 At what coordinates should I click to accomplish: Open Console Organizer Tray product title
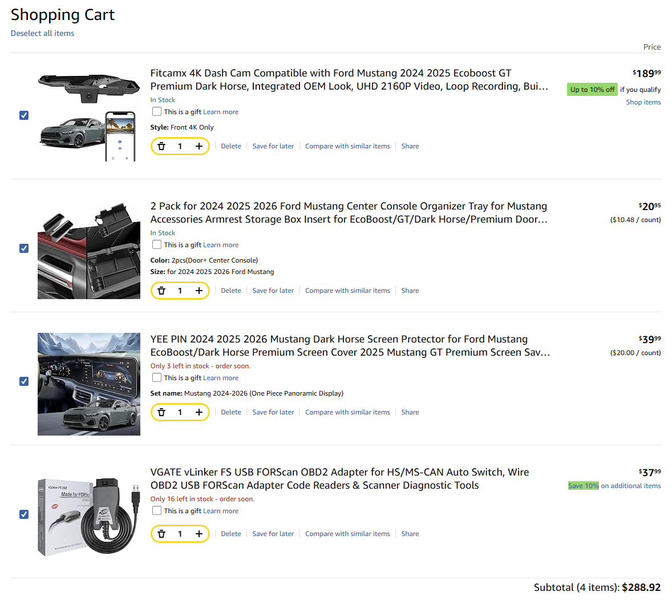pos(349,213)
